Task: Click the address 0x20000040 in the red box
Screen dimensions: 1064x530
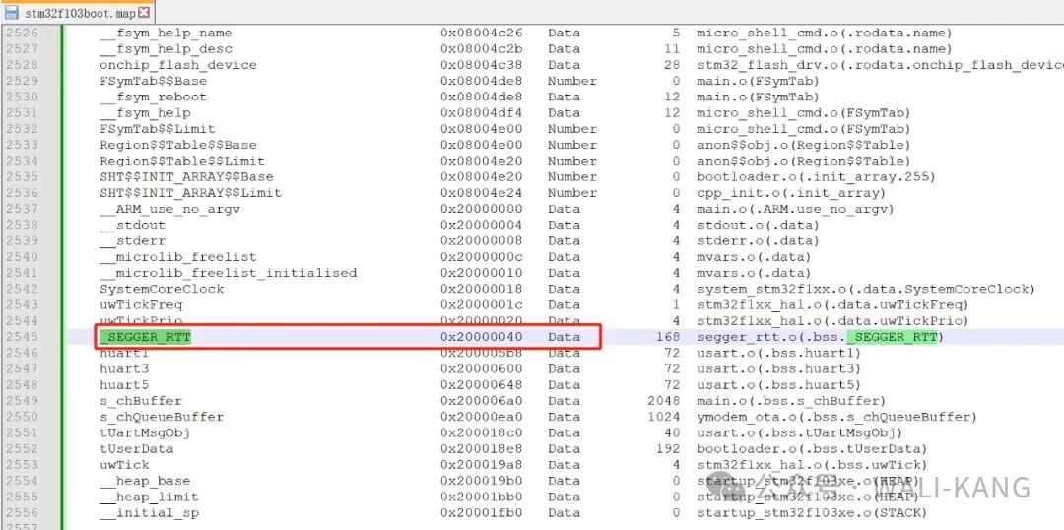Action: 481,337
